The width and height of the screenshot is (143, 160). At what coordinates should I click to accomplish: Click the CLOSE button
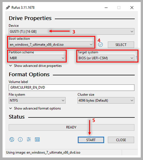pyautogui.click(x=121, y=140)
